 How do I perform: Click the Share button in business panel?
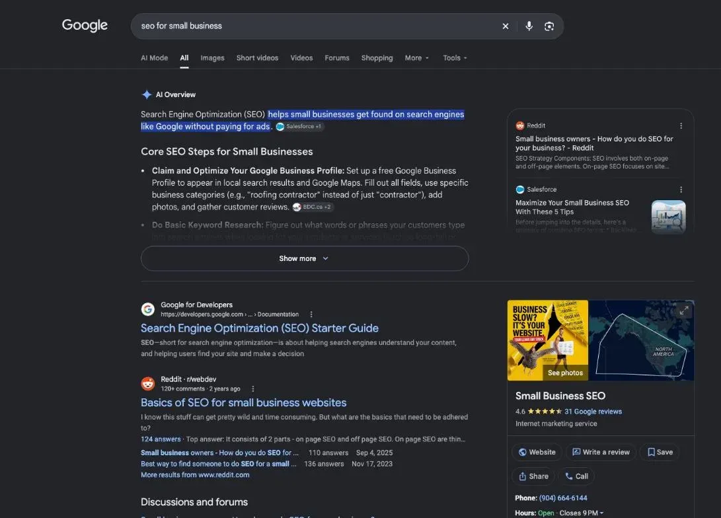click(533, 476)
